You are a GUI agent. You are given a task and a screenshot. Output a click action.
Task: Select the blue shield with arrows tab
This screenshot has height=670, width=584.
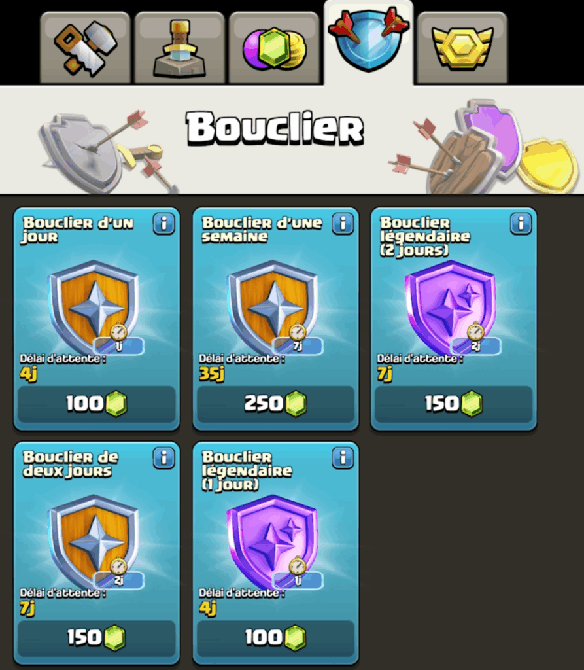[x=369, y=43]
